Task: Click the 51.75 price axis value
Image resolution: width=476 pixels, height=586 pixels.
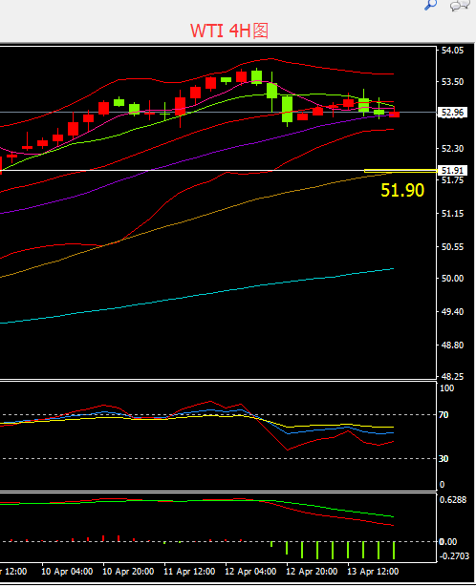Action: [452, 180]
